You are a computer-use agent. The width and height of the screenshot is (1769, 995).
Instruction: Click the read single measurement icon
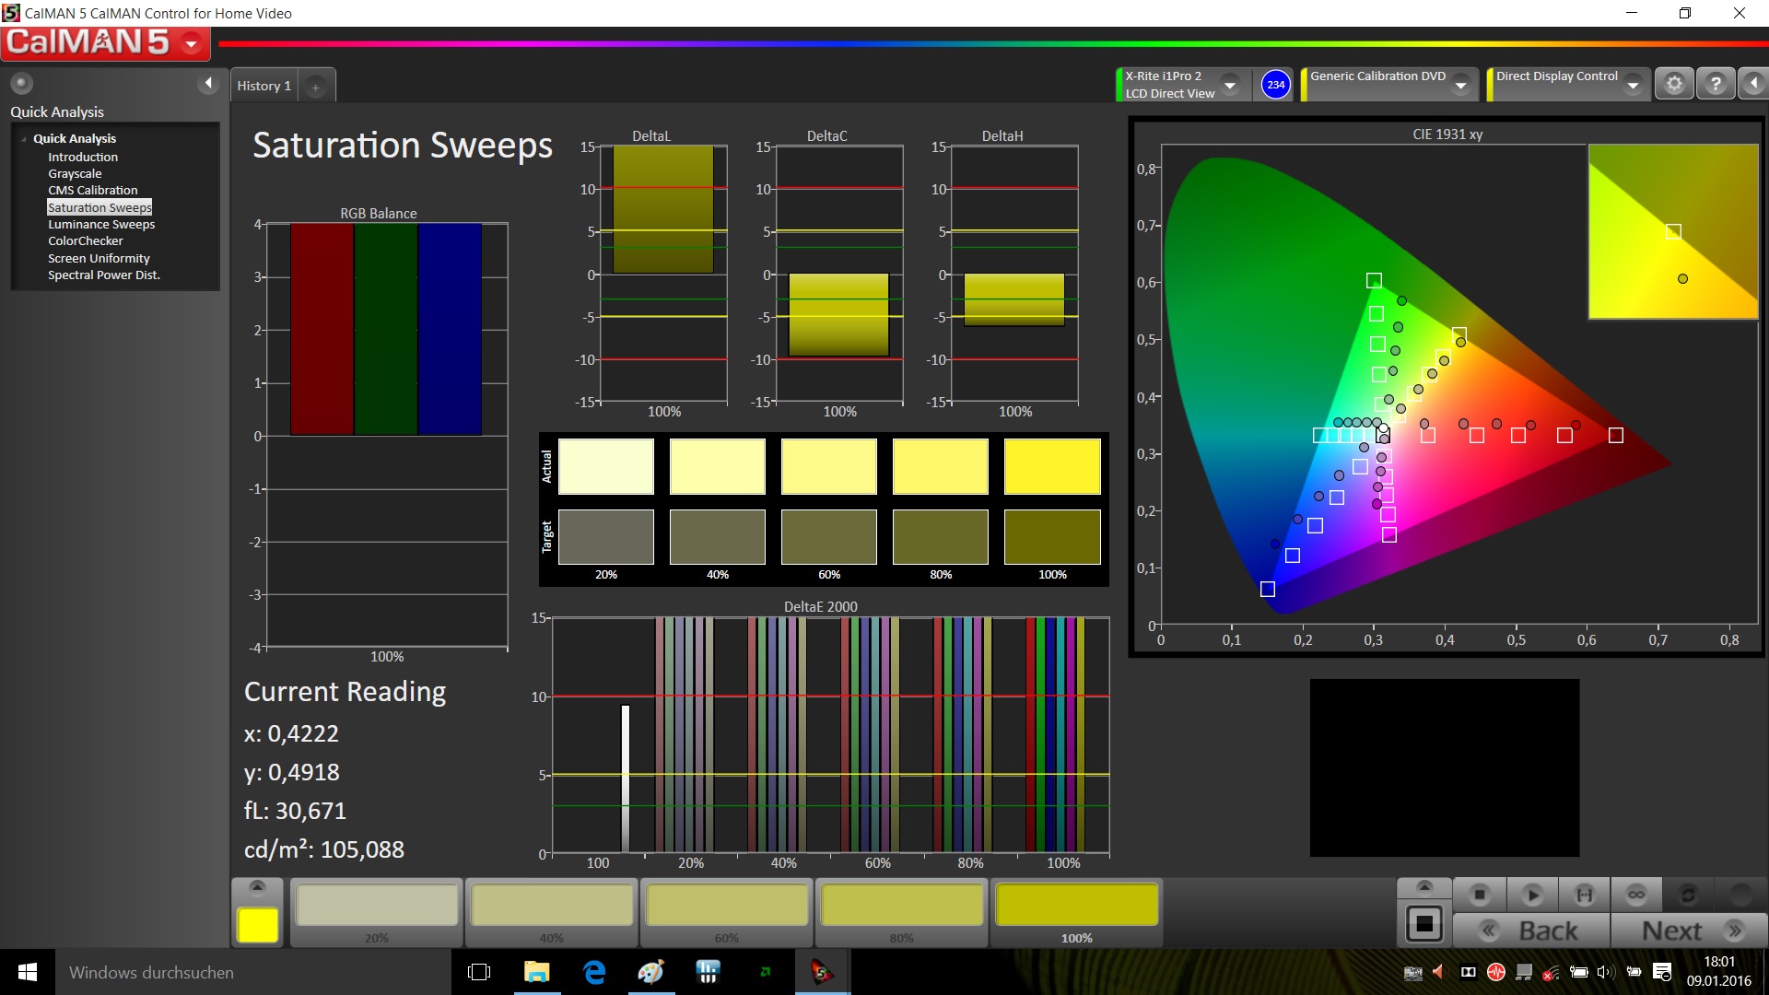[x=1532, y=895]
